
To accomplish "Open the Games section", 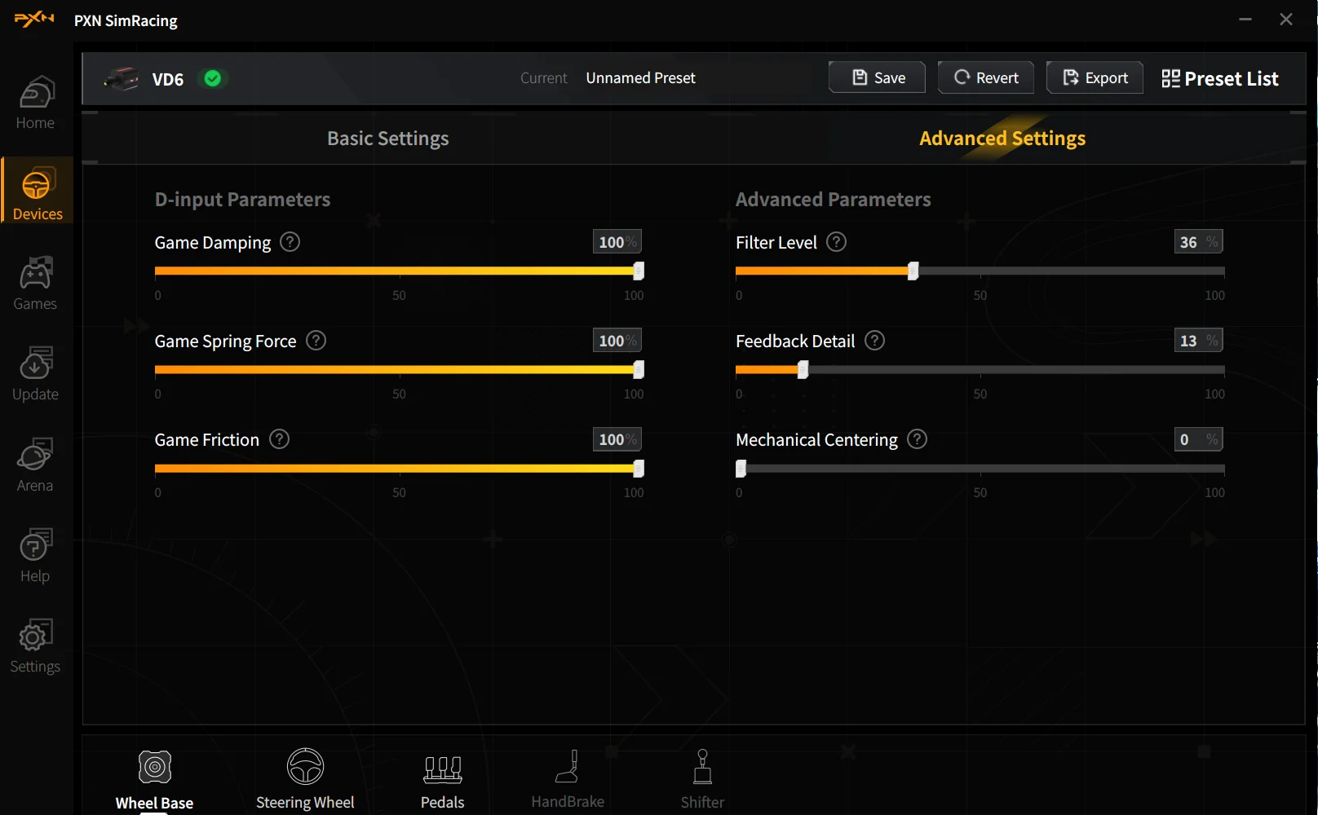I will [34, 283].
